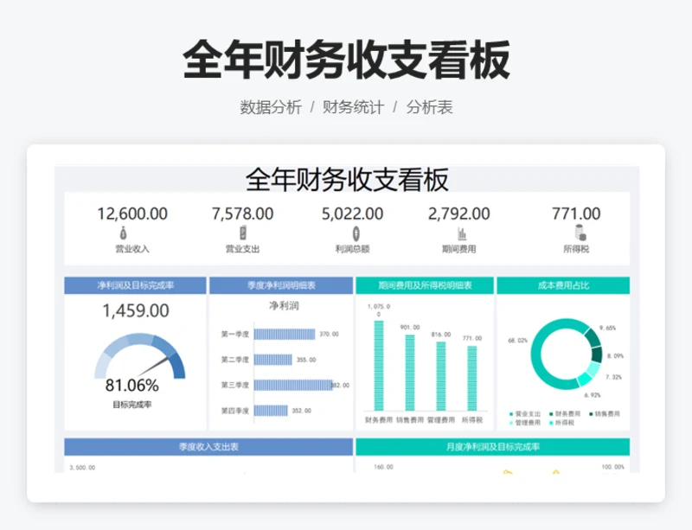Click the 期间费用 label
Screen dimensions: 692x530
pos(459,249)
